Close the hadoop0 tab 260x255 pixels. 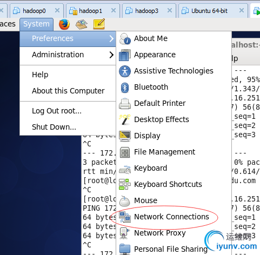coord(57,10)
